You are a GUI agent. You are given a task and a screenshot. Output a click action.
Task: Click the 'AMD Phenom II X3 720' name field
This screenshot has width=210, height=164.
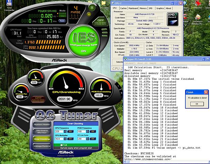coord(145,14)
